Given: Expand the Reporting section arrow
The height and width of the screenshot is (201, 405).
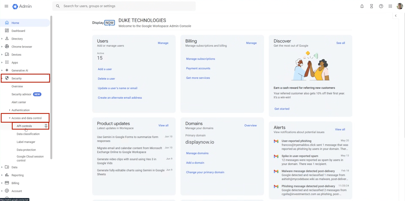Looking at the screenshot, I should pyautogui.click(x=2, y=175).
